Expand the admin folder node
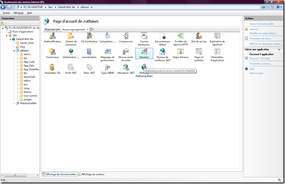Image resolution: width=285 pixels, height=184 pixels. tap(18, 54)
